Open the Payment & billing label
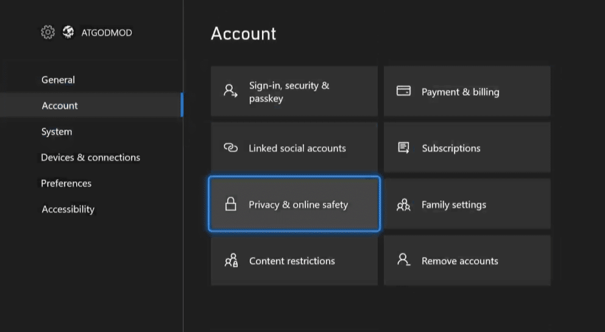 click(461, 92)
